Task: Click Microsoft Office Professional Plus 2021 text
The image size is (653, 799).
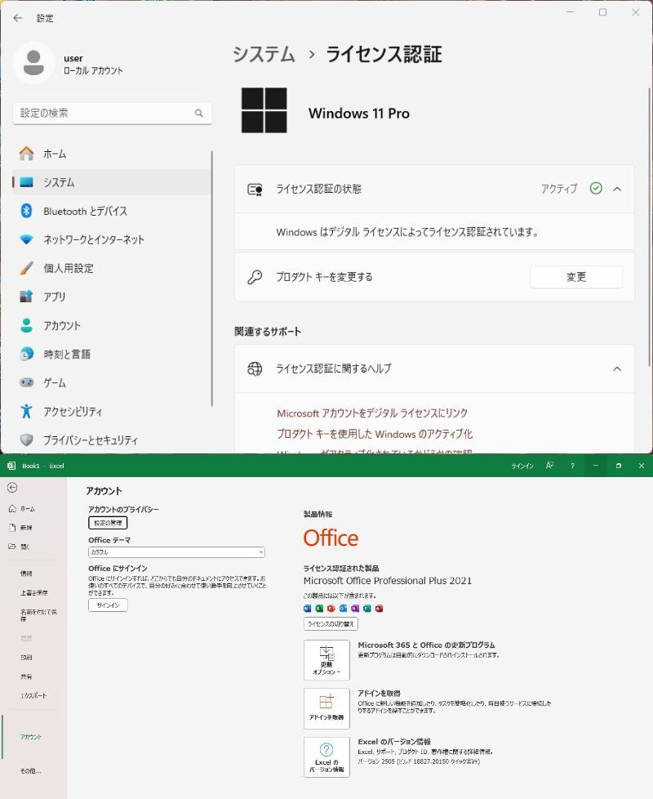Action: [x=388, y=581]
